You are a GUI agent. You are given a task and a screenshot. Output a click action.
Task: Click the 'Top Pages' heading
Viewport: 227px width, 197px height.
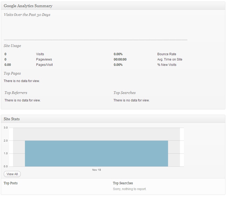(12, 74)
